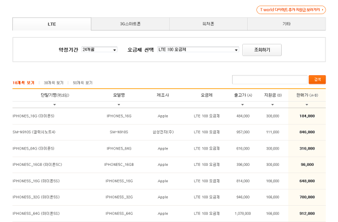Open the 약정기간 24개월 dropdown
Viewport: 338px width, 222px height.
99,49
